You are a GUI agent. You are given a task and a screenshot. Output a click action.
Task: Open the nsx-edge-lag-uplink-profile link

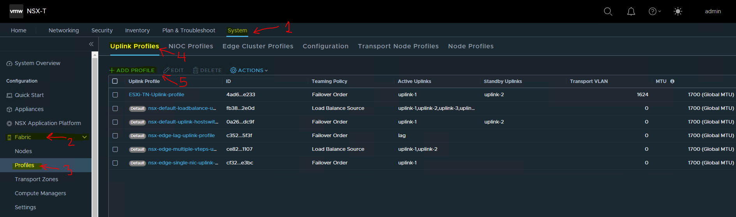coord(182,136)
